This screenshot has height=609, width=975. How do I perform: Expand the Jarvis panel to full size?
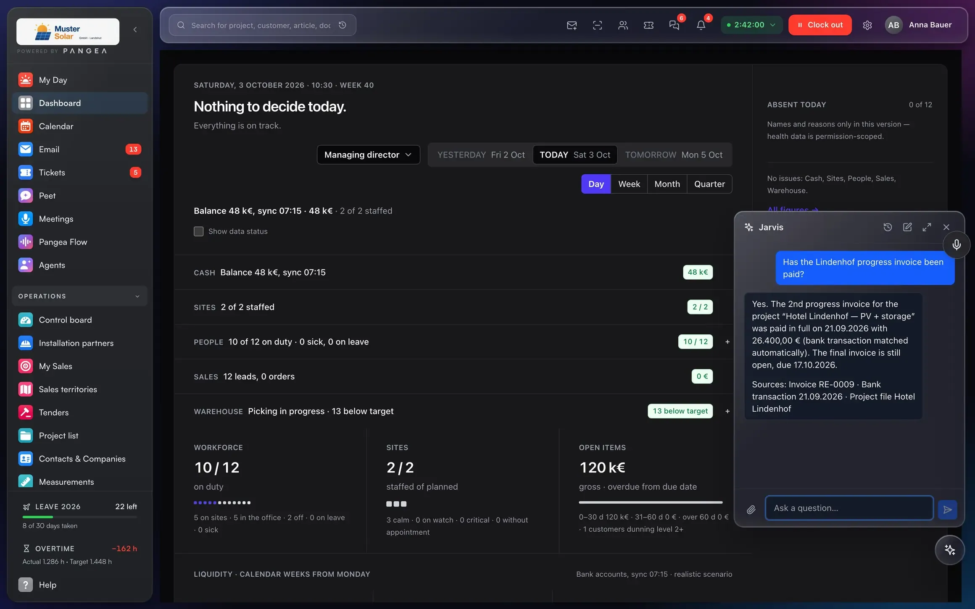click(x=927, y=227)
